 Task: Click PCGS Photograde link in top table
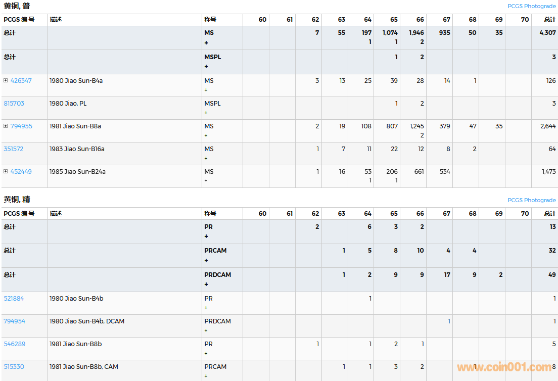coord(531,7)
